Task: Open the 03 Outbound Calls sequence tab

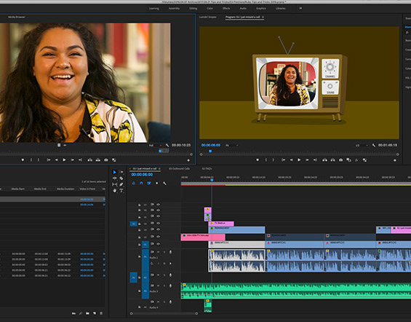Action: (x=179, y=168)
